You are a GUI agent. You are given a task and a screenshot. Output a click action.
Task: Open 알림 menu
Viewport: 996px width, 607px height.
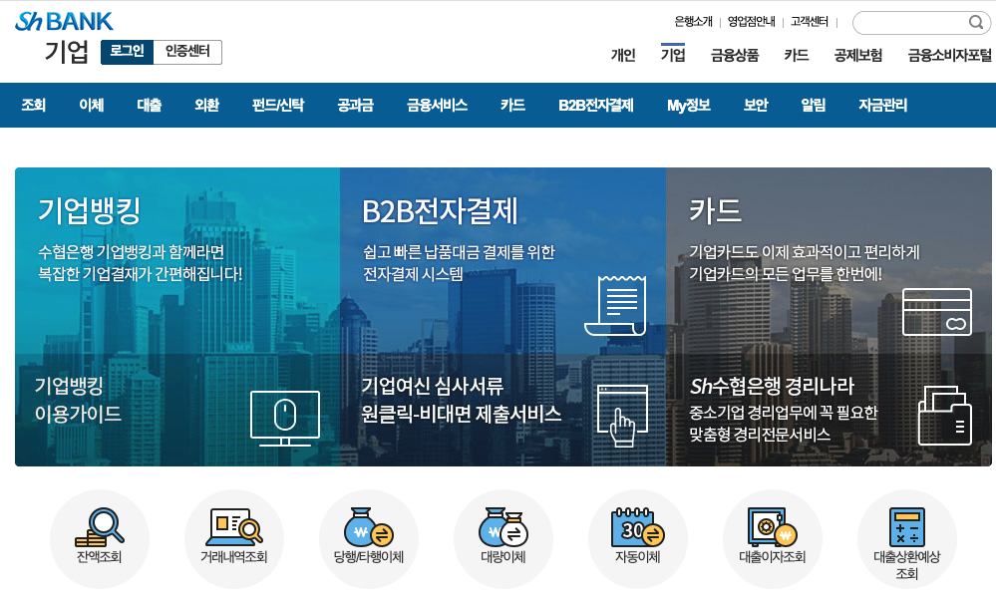point(814,105)
